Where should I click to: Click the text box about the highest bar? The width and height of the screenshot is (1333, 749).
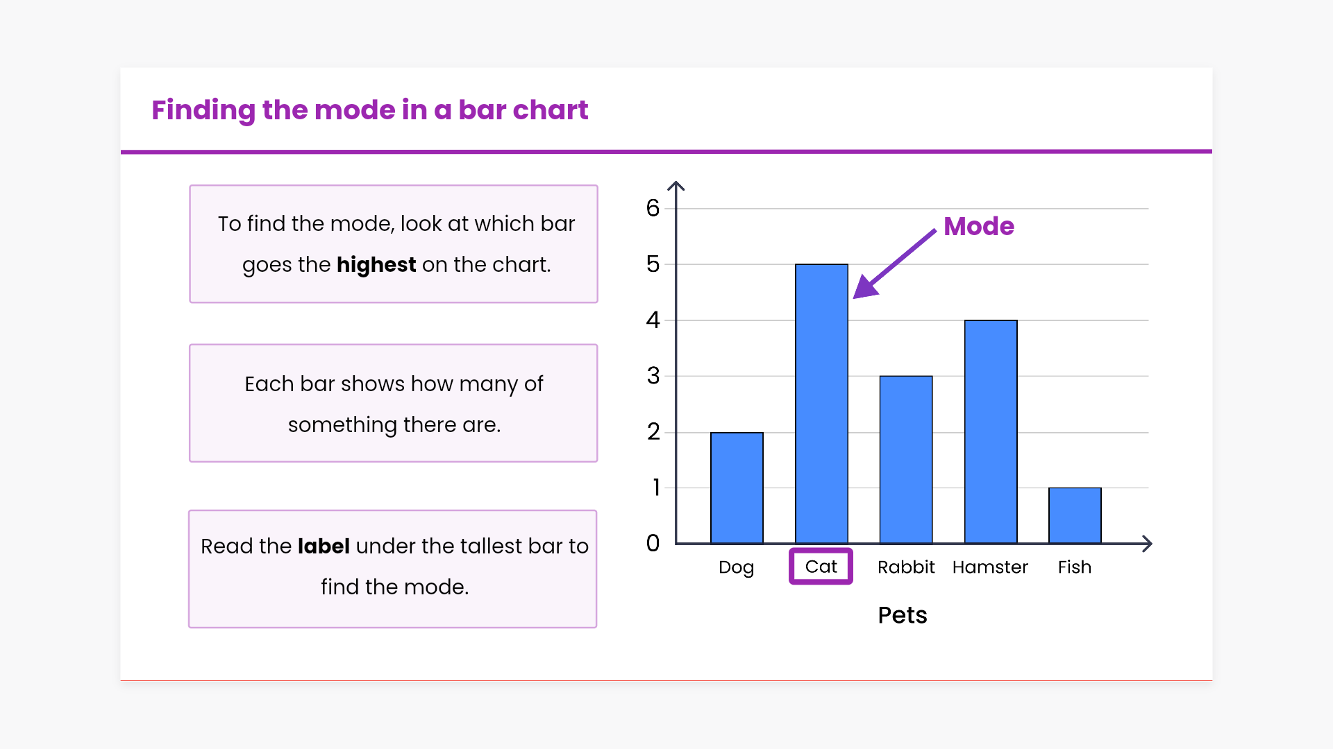coord(394,244)
